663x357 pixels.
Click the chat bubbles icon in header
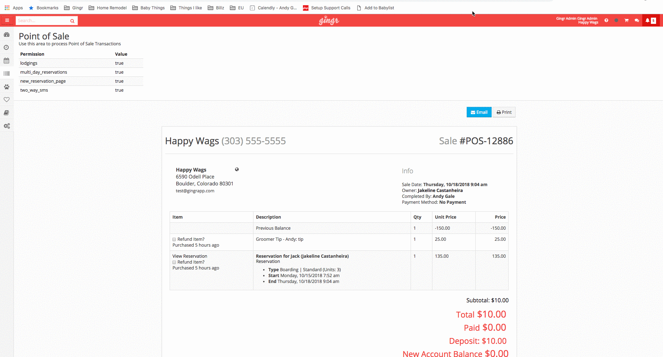tap(637, 20)
